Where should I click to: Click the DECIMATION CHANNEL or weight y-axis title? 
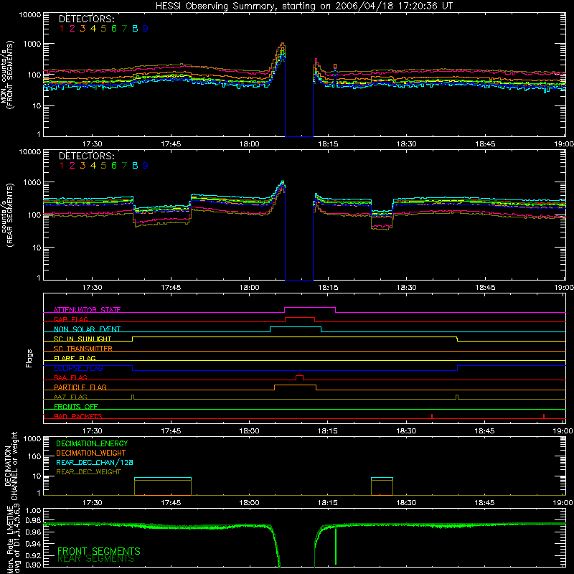pos(11,466)
